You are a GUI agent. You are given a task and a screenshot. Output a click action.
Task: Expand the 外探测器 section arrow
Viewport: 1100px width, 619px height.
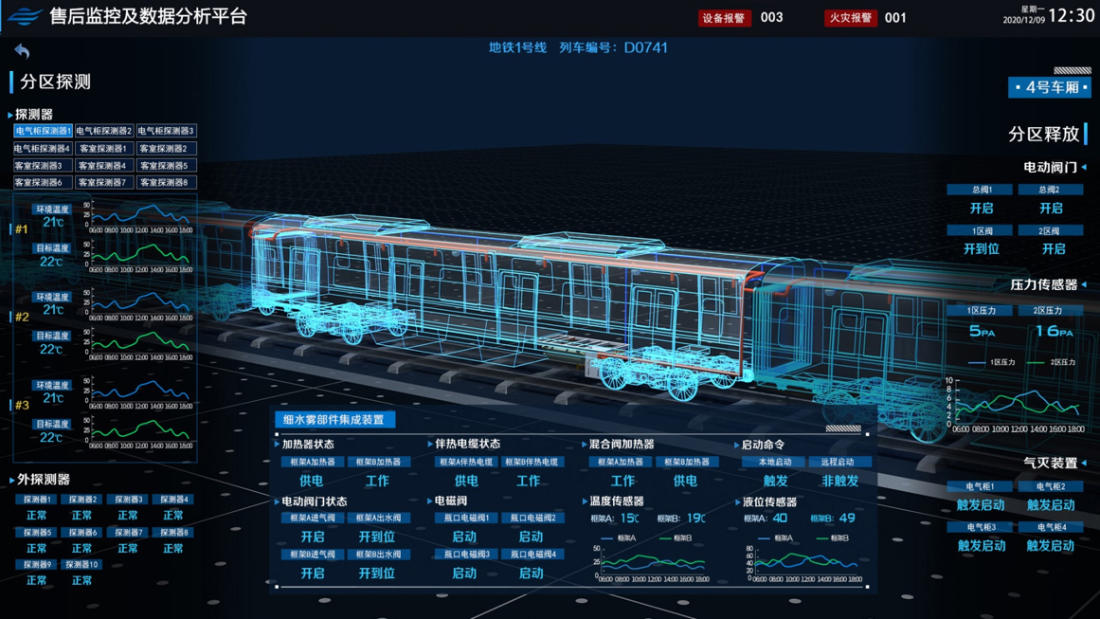[10, 480]
